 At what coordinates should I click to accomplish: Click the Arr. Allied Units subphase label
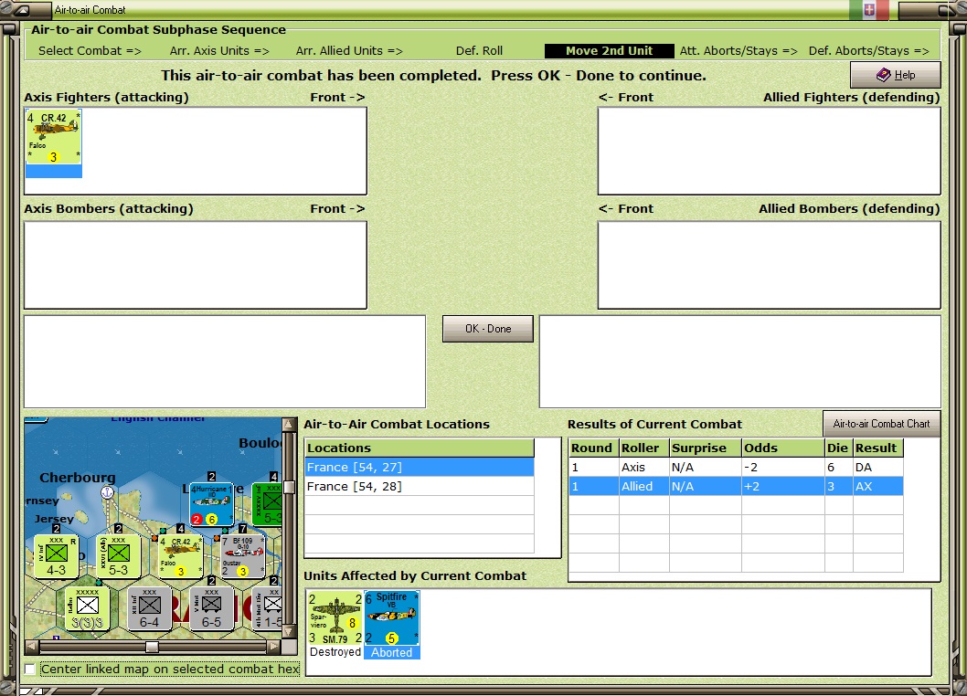point(349,50)
